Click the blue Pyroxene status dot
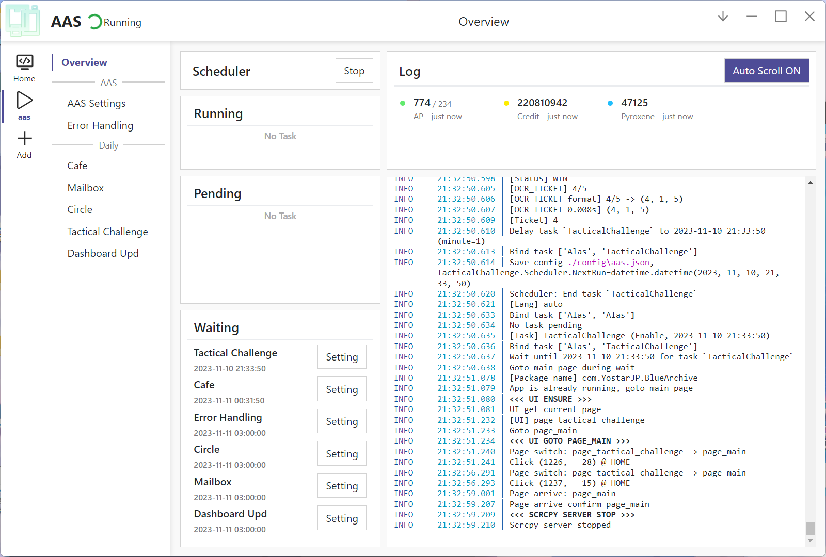This screenshot has height=557, width=826. click(610, 103)
